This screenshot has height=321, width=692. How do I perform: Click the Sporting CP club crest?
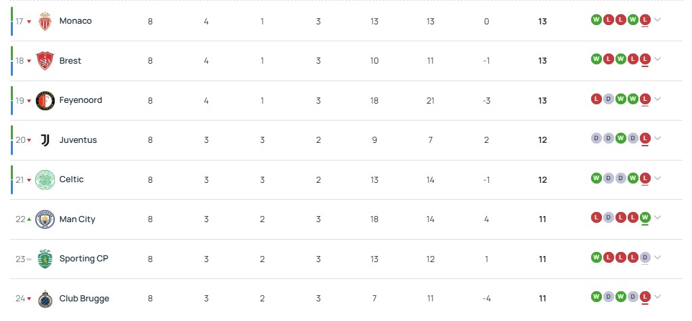(x=45, y=259)
